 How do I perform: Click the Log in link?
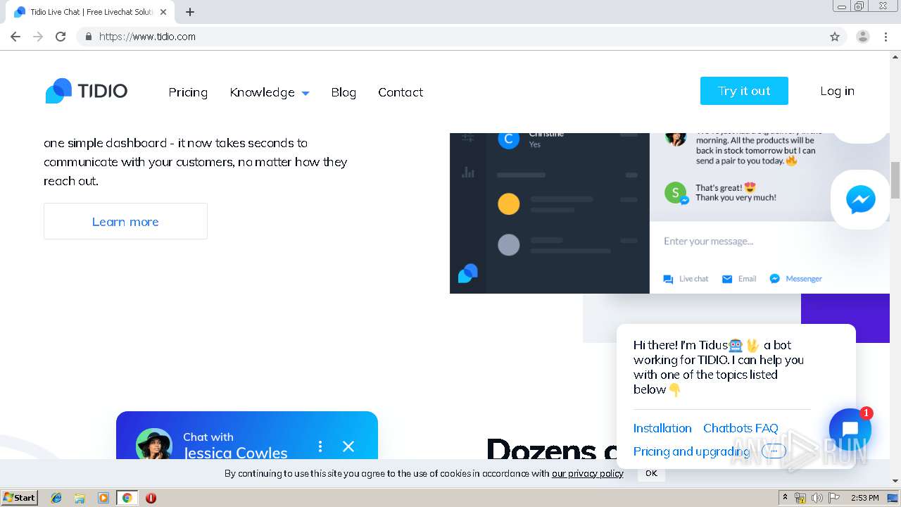coord(837,91)
